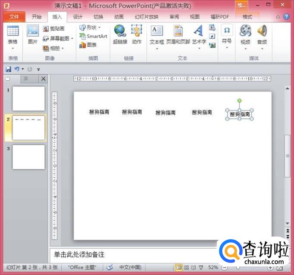Click the Save icon in quick access toolbar
Image resolution: width=294 pixels, height=275 pixels.
[8, 69]
